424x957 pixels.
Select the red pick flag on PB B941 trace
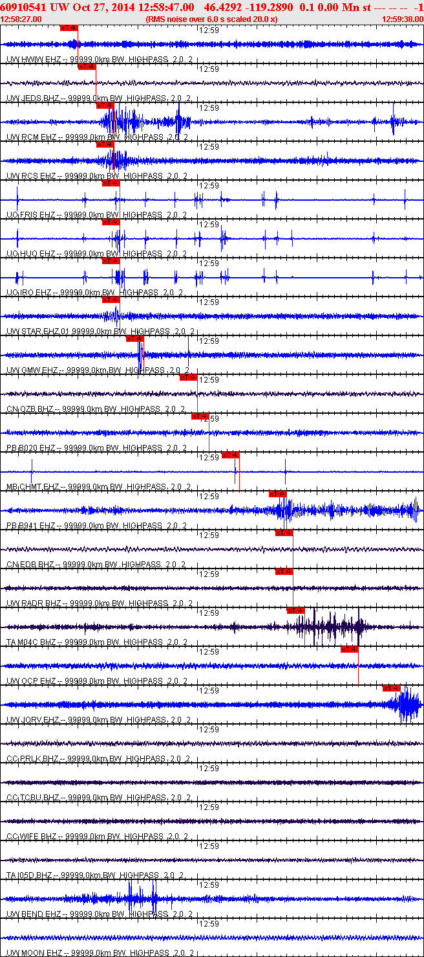pos(278,494)
